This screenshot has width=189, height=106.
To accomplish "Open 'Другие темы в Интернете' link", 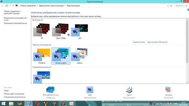I will click(157, 42).
